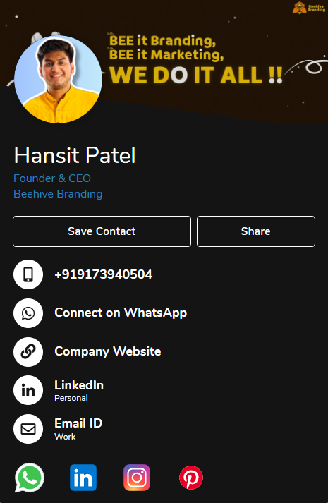The height and width of the screenshot is (503, 328).
Task: Click the round LinkedIn icon labeled Personal
Action: pyautogui.click(x=28, y=390)
